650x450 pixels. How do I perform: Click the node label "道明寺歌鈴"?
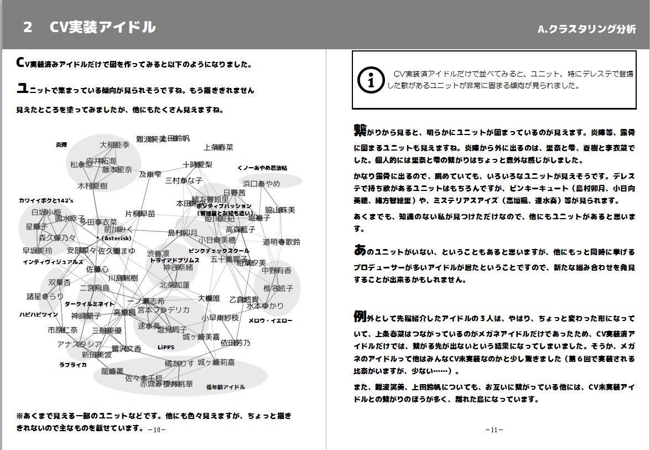pos(282,242)
